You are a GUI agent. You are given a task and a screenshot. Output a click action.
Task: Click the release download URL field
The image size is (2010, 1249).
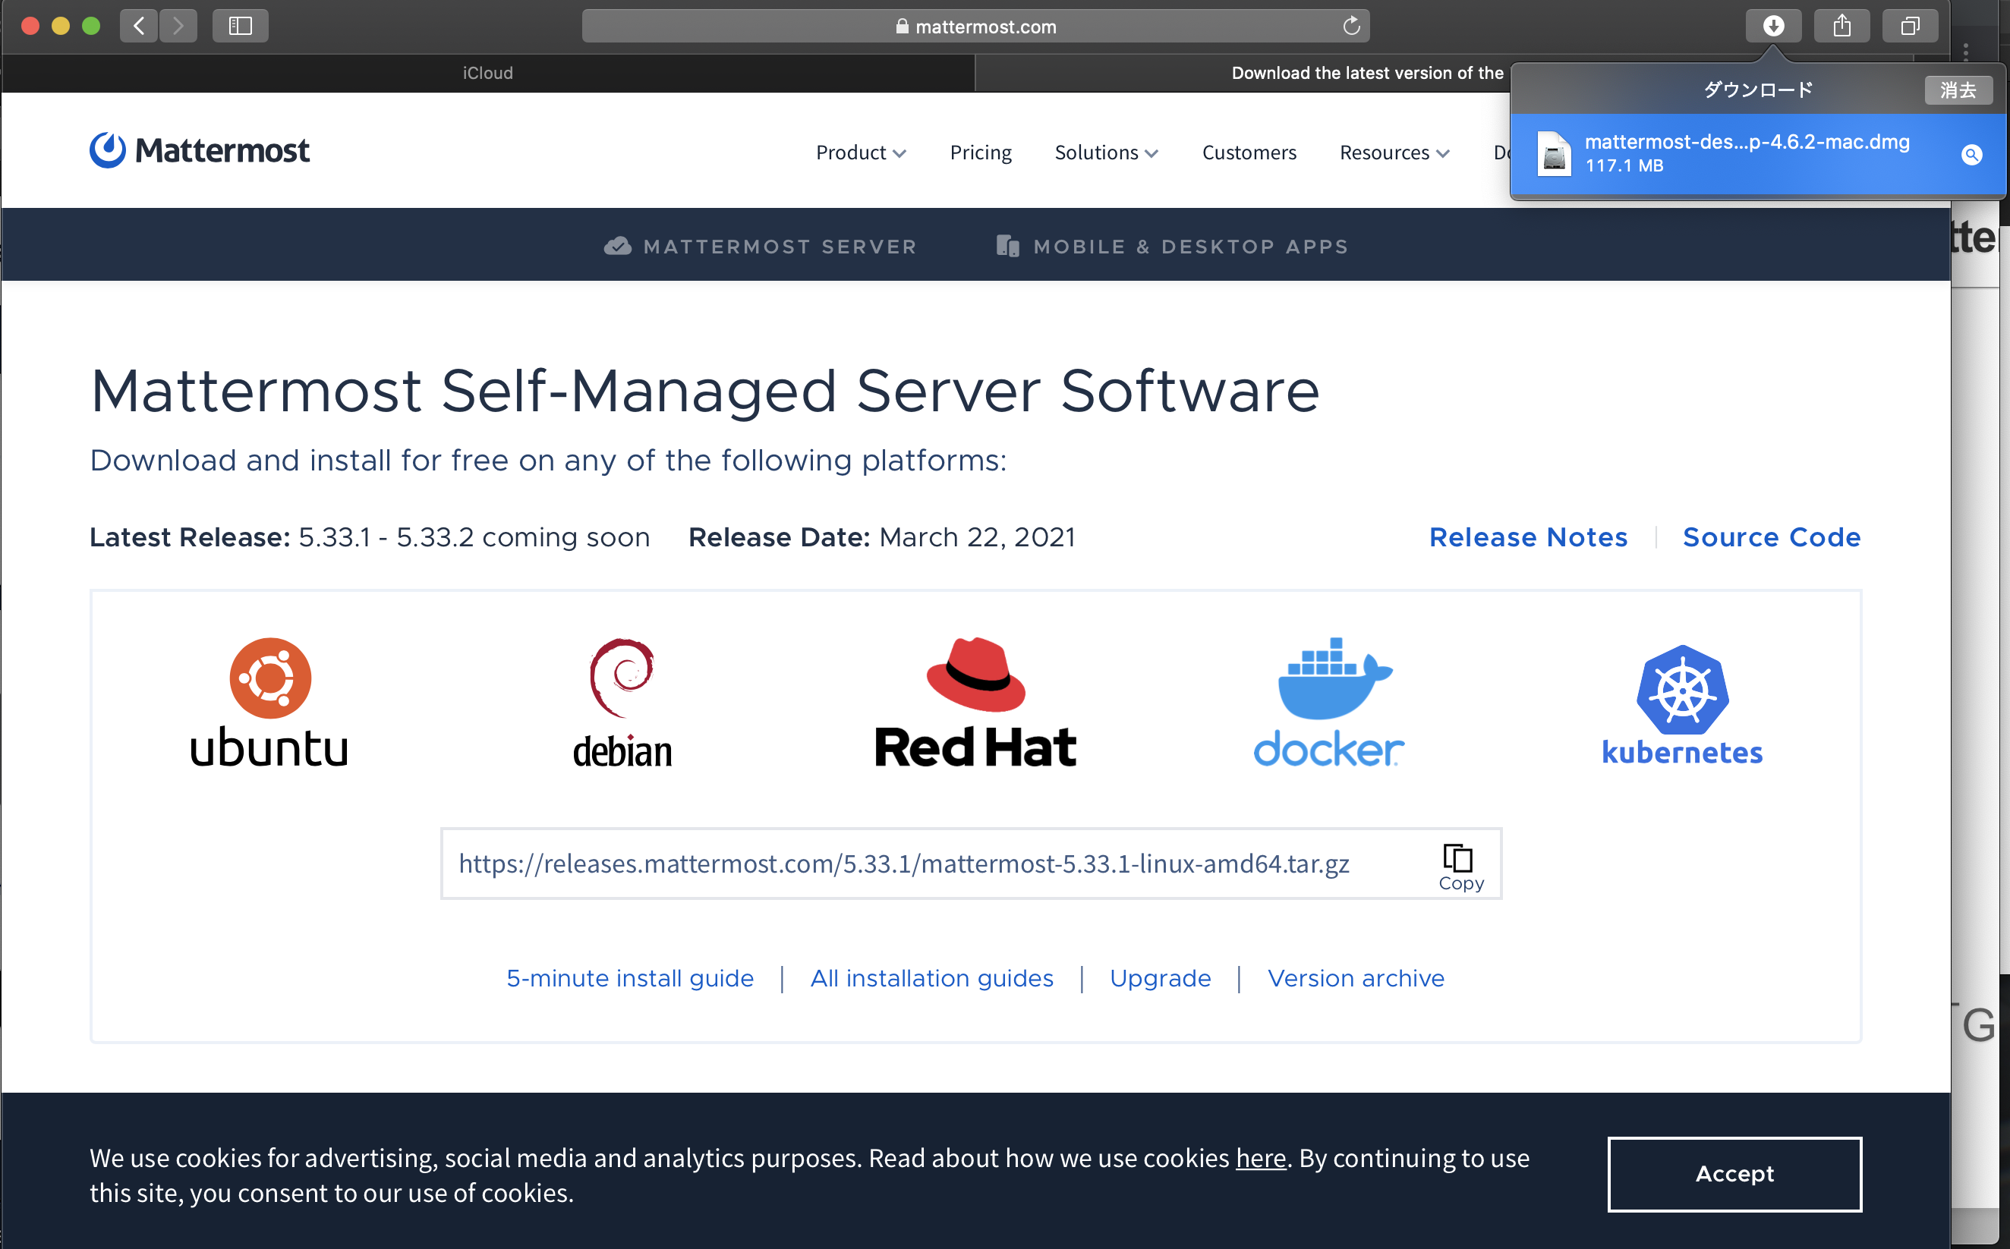coord(903,864)
